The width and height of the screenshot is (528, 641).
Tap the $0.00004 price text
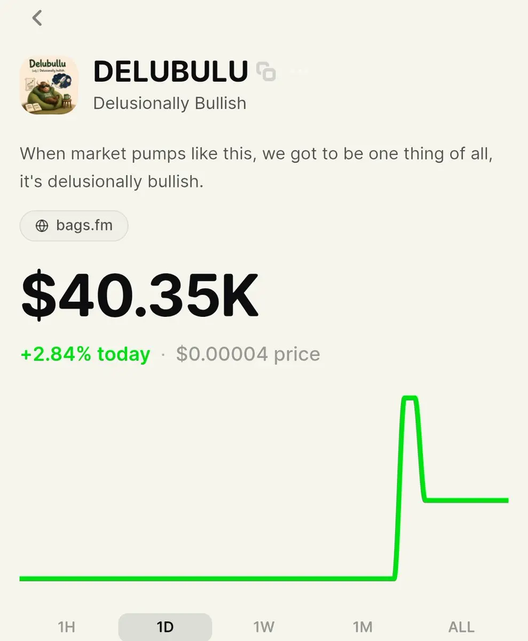(248, 354)
